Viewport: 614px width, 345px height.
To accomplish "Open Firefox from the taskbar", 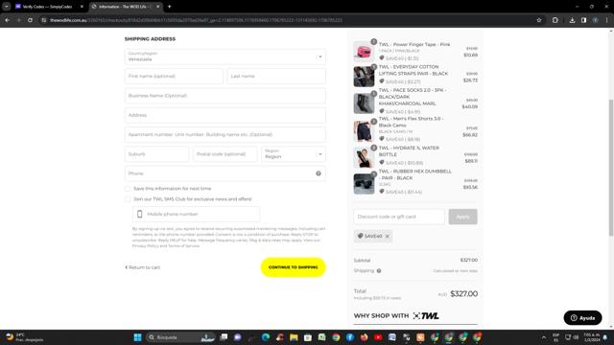I will coord(365,337).
